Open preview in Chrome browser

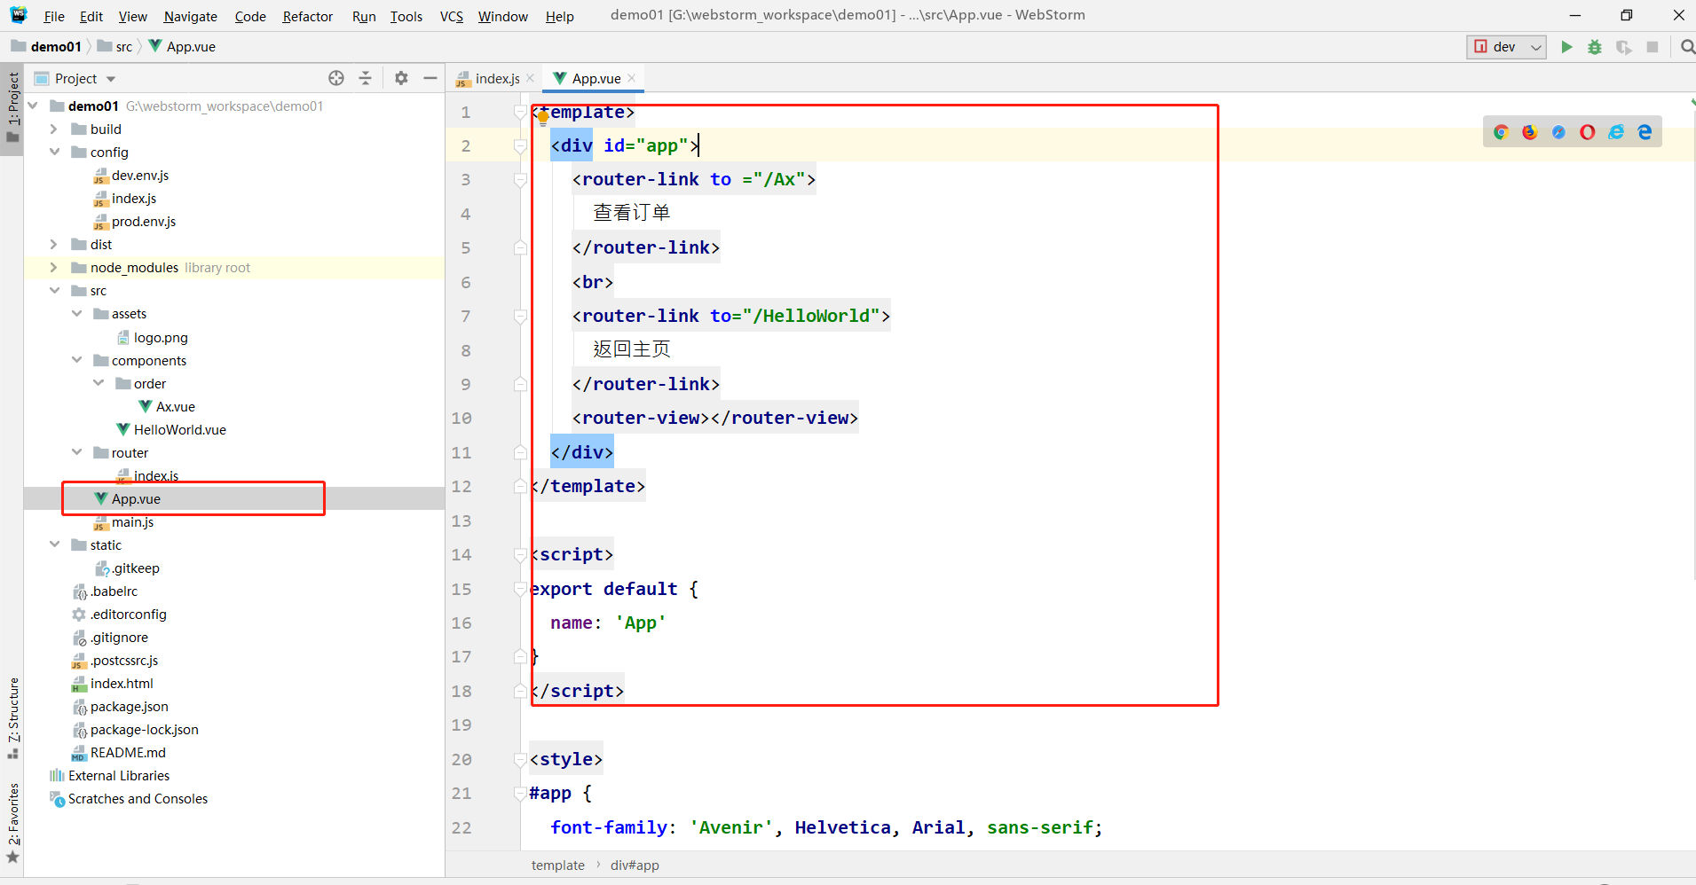(1501, 132)
